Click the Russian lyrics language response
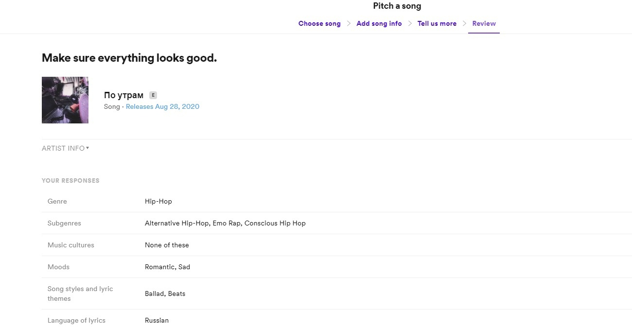Screen dimensions: 632x328 point(157,320)
